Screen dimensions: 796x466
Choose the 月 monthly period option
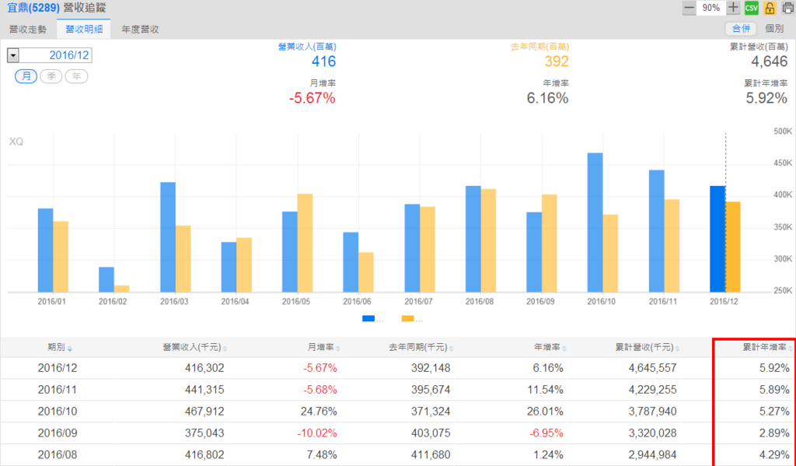[26, 76]
